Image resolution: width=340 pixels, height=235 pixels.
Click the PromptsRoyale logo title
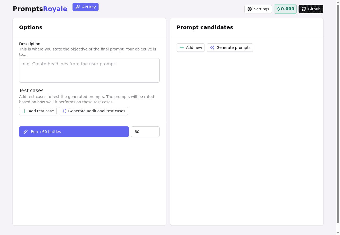(40, 9)
